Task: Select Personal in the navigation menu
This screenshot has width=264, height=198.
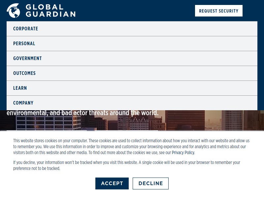Action: 24,44
